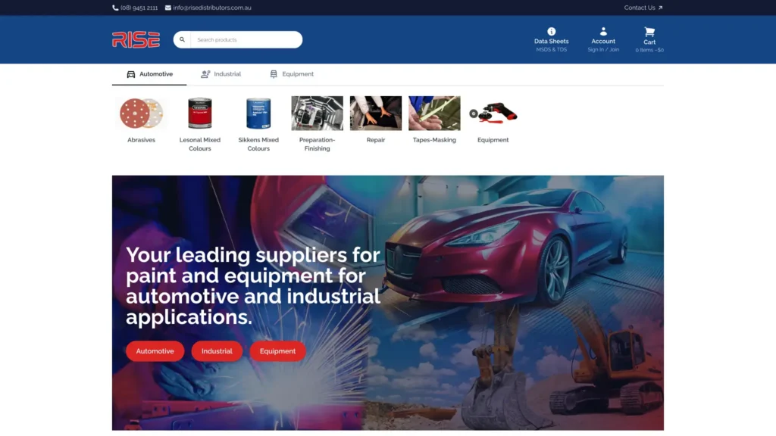
Task: Click the Preparation-Finishing label
Action: pos(318,145)
